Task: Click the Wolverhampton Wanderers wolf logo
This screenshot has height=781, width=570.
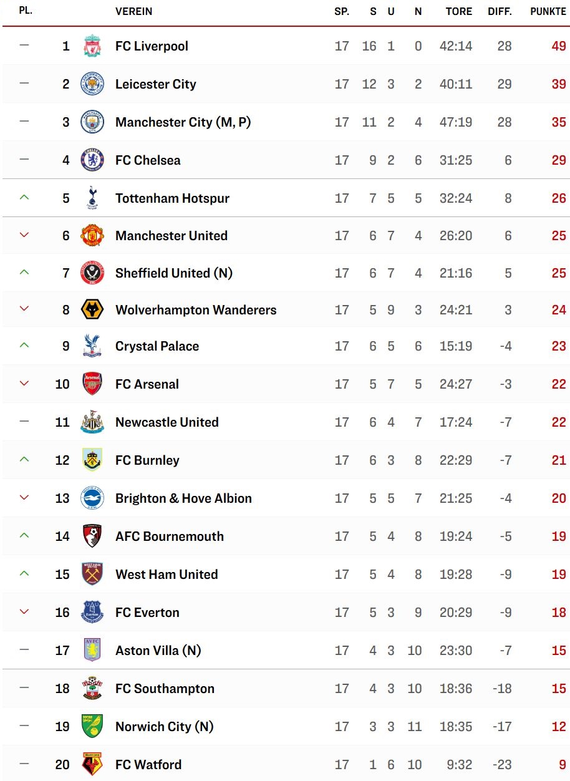Action: click(92, 309)
